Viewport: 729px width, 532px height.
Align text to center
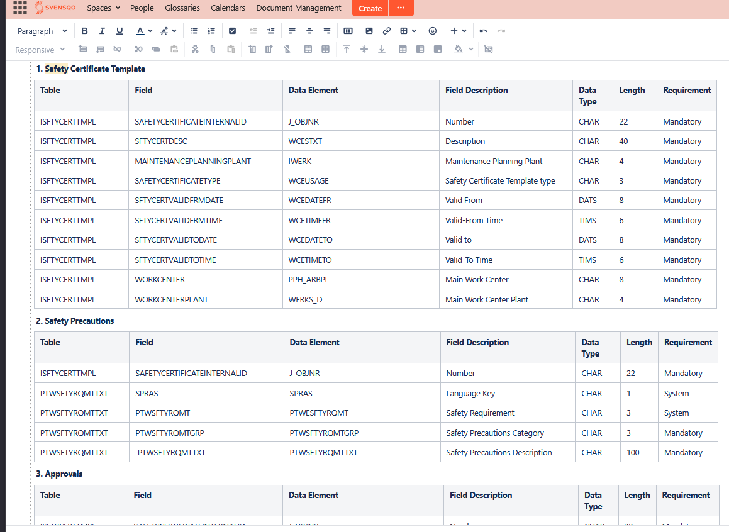pyautogui.click(x=309, y=31)
